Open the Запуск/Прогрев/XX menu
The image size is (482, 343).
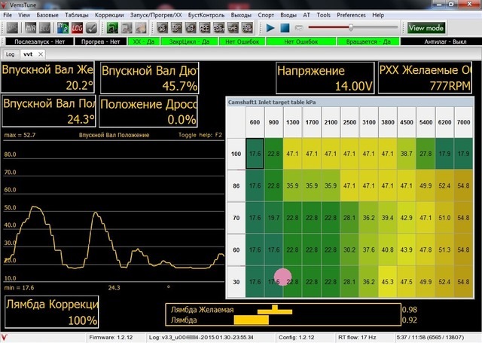156,15
